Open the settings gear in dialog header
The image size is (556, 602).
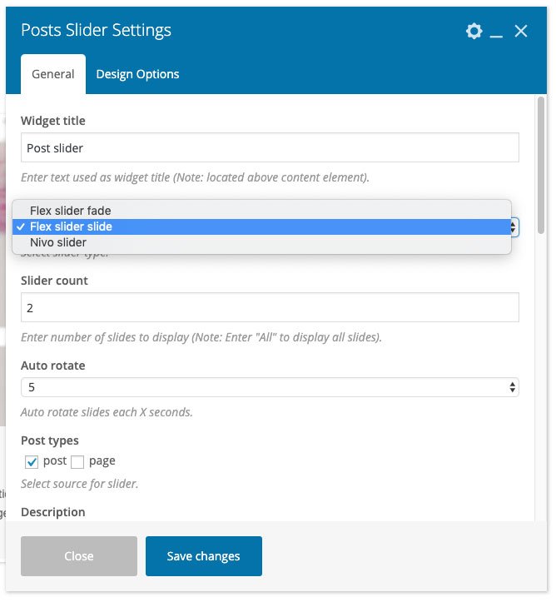[474, 31]
